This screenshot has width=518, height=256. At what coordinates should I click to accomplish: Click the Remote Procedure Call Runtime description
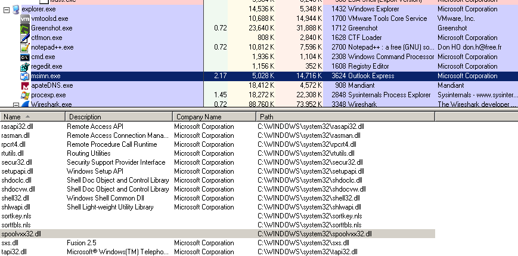(111, 144)
